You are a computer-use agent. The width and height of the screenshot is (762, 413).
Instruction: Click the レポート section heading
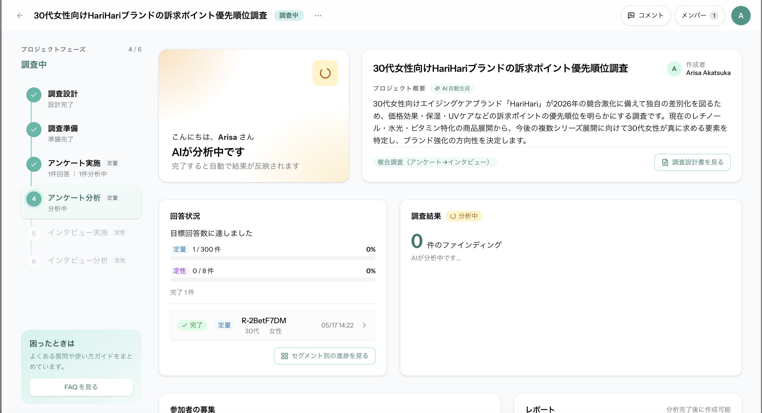pyautogui.click(x=540, y=409)
